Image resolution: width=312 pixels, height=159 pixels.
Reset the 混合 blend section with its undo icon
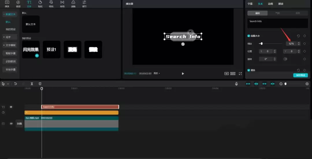(298, 70)
